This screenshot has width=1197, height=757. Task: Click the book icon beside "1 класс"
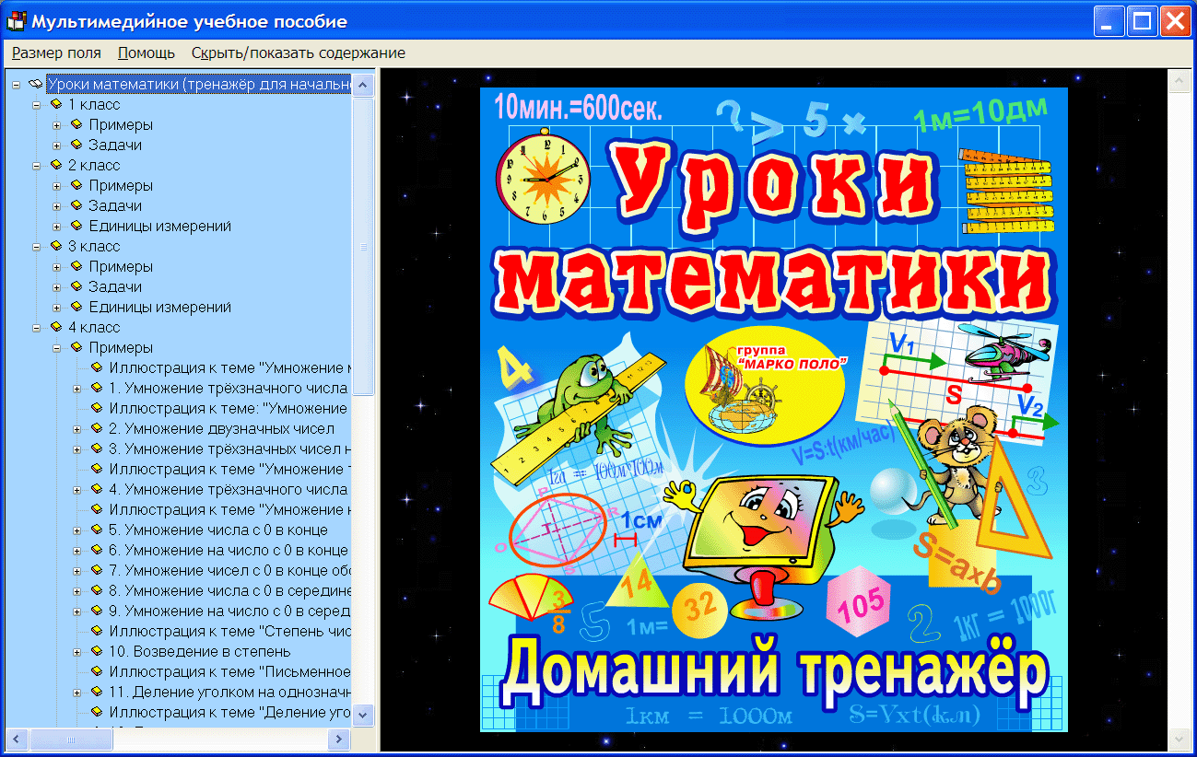click(55, 104)
